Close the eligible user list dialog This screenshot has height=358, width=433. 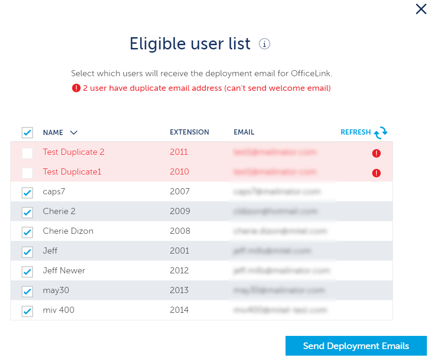pos(421,9)
